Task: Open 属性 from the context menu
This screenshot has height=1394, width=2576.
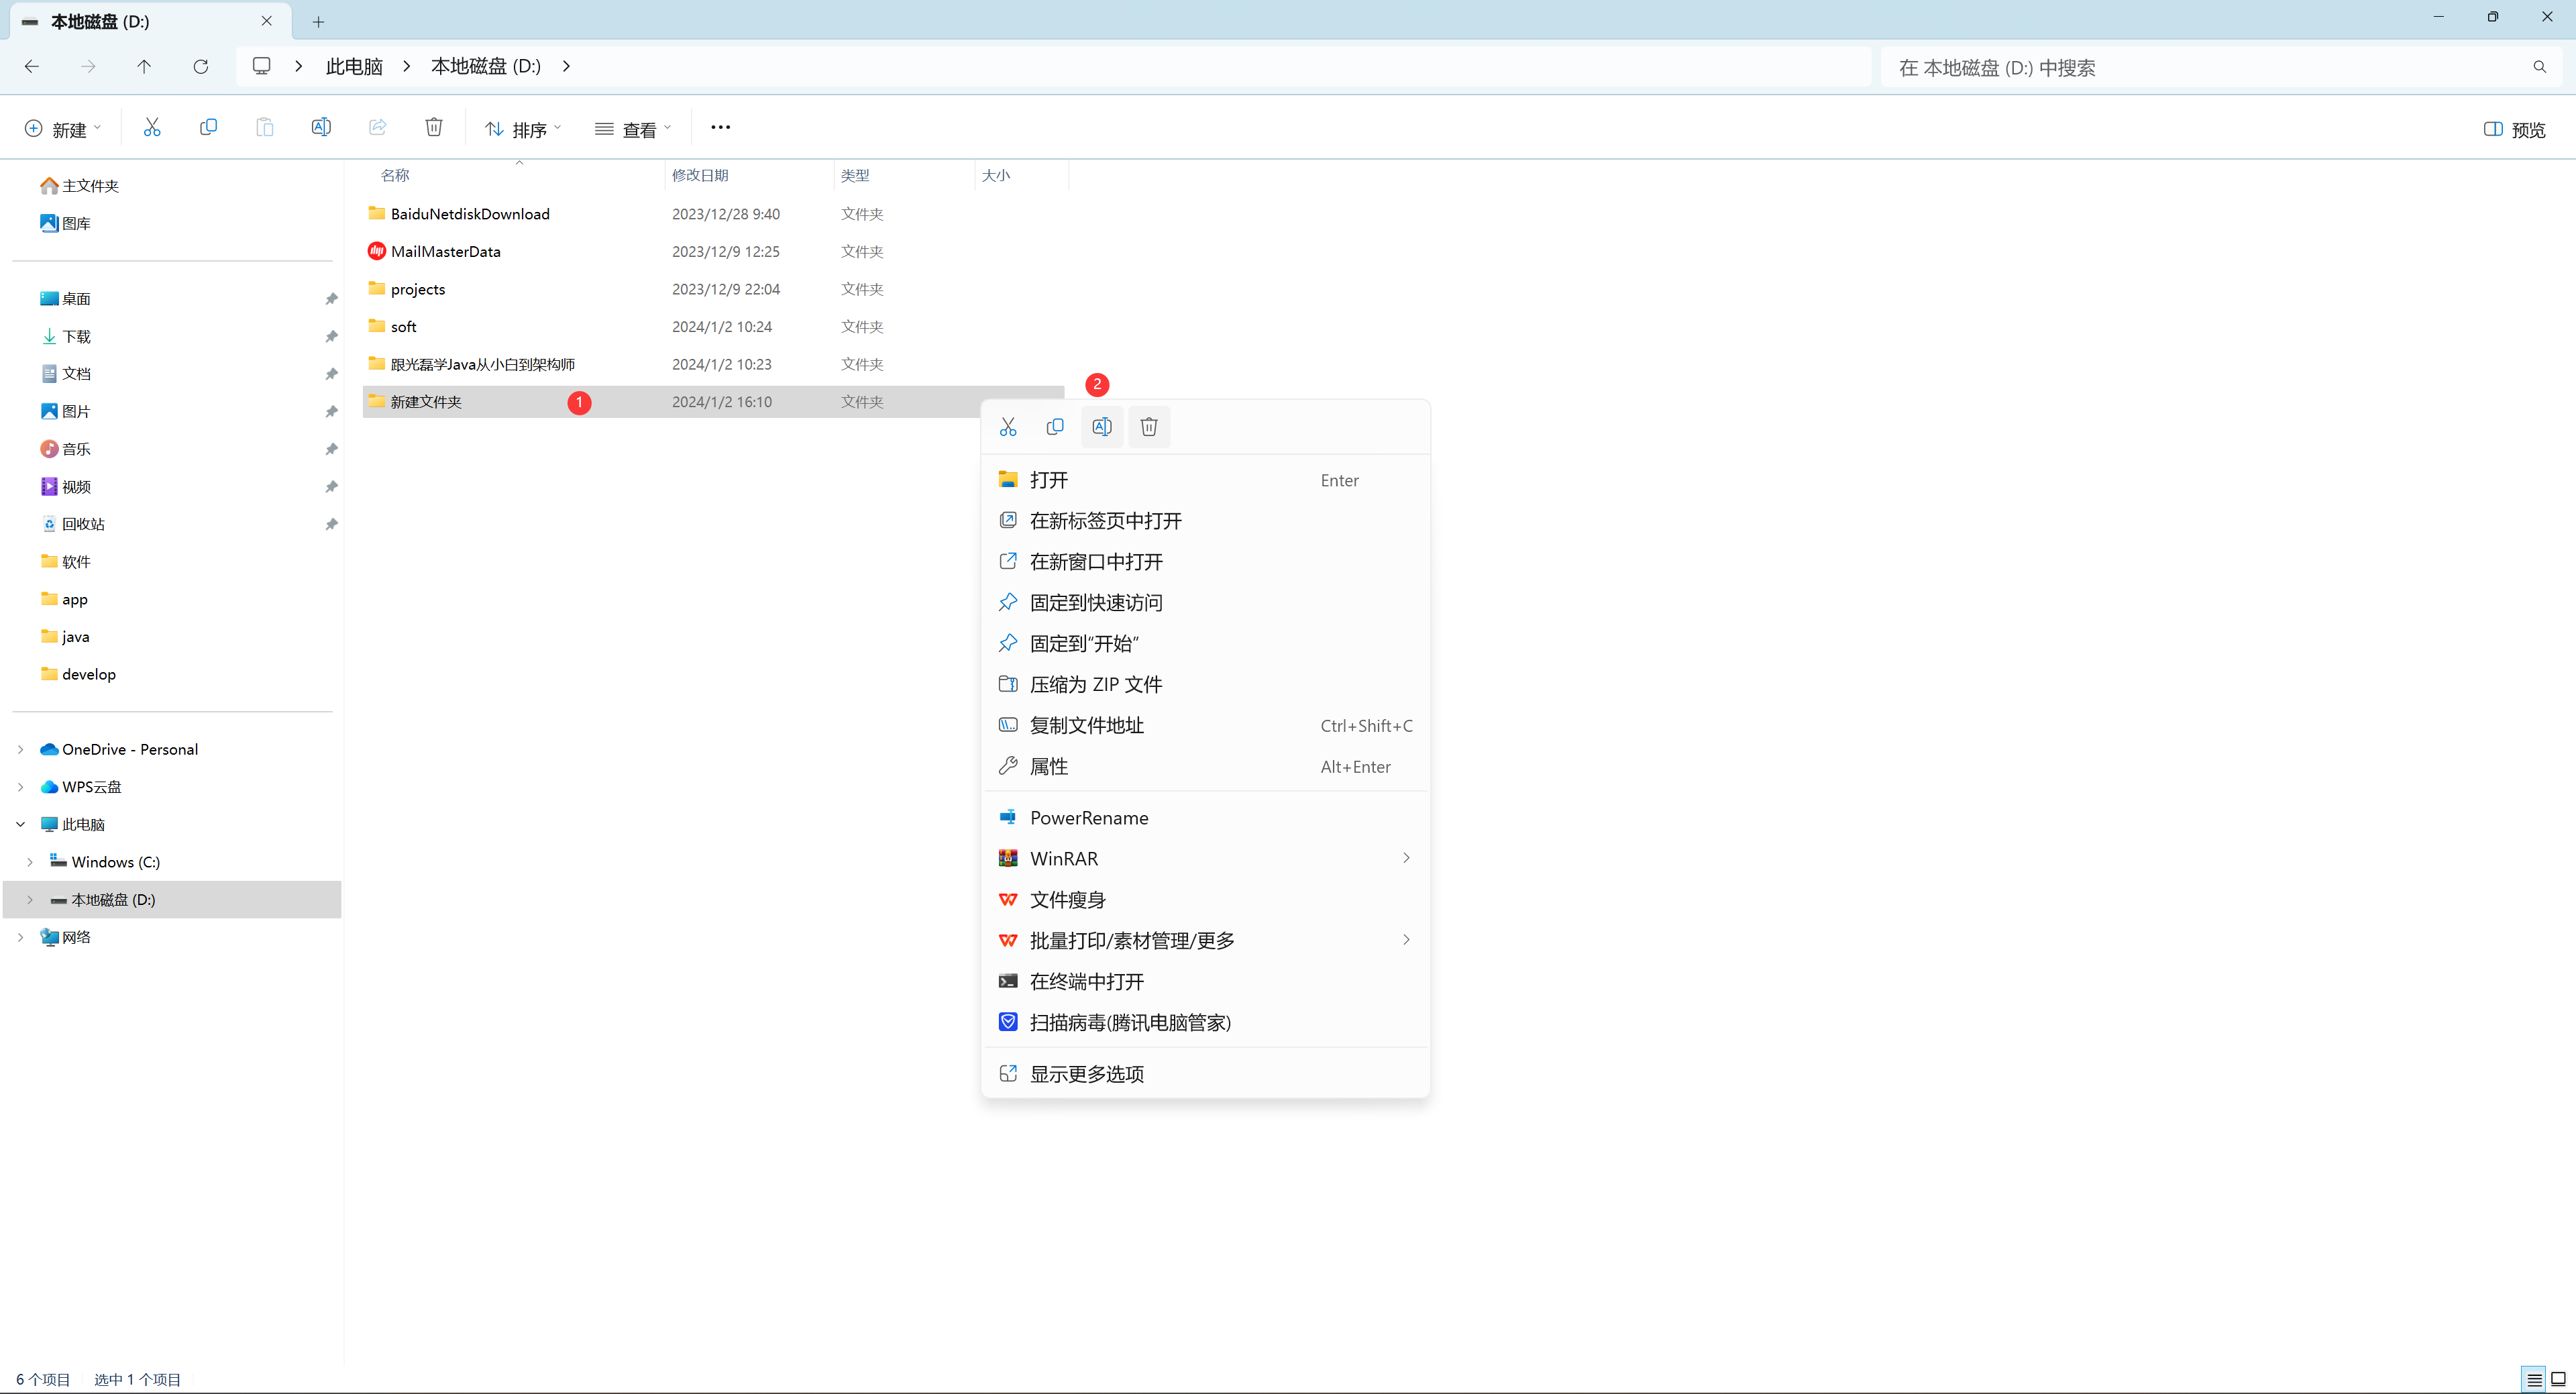Action: point(1206,767)
